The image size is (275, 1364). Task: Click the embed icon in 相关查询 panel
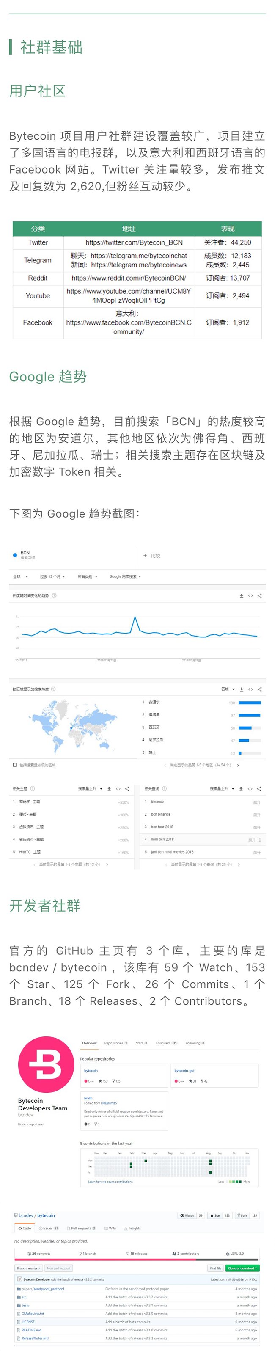click(250, 788)
